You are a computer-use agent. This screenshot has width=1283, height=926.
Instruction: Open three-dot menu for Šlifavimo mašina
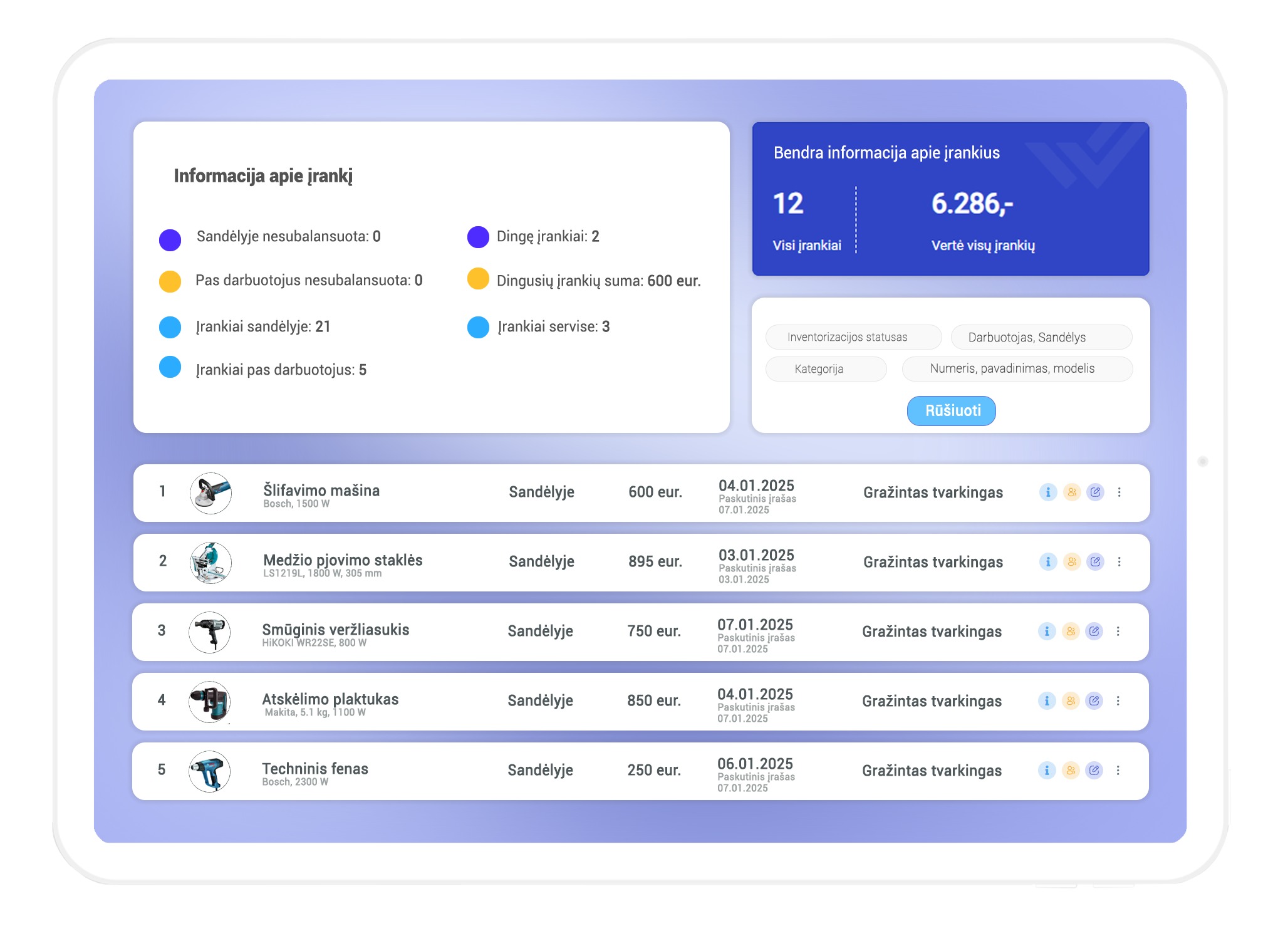pos(1119,492)
